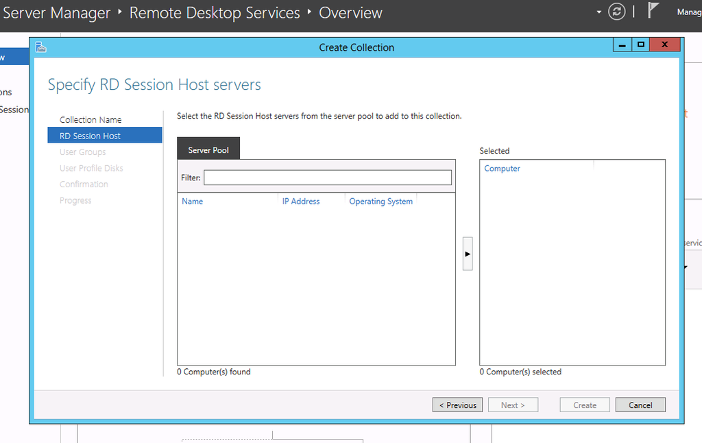Go back with the Previous button
Image resolution: width=702 pixels, height=443 pixels.
click(x=457, y=405)
